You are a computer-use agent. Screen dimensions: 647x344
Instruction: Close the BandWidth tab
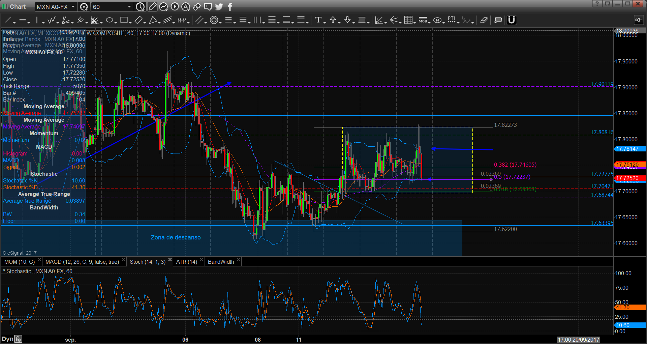tap(238, 260)
